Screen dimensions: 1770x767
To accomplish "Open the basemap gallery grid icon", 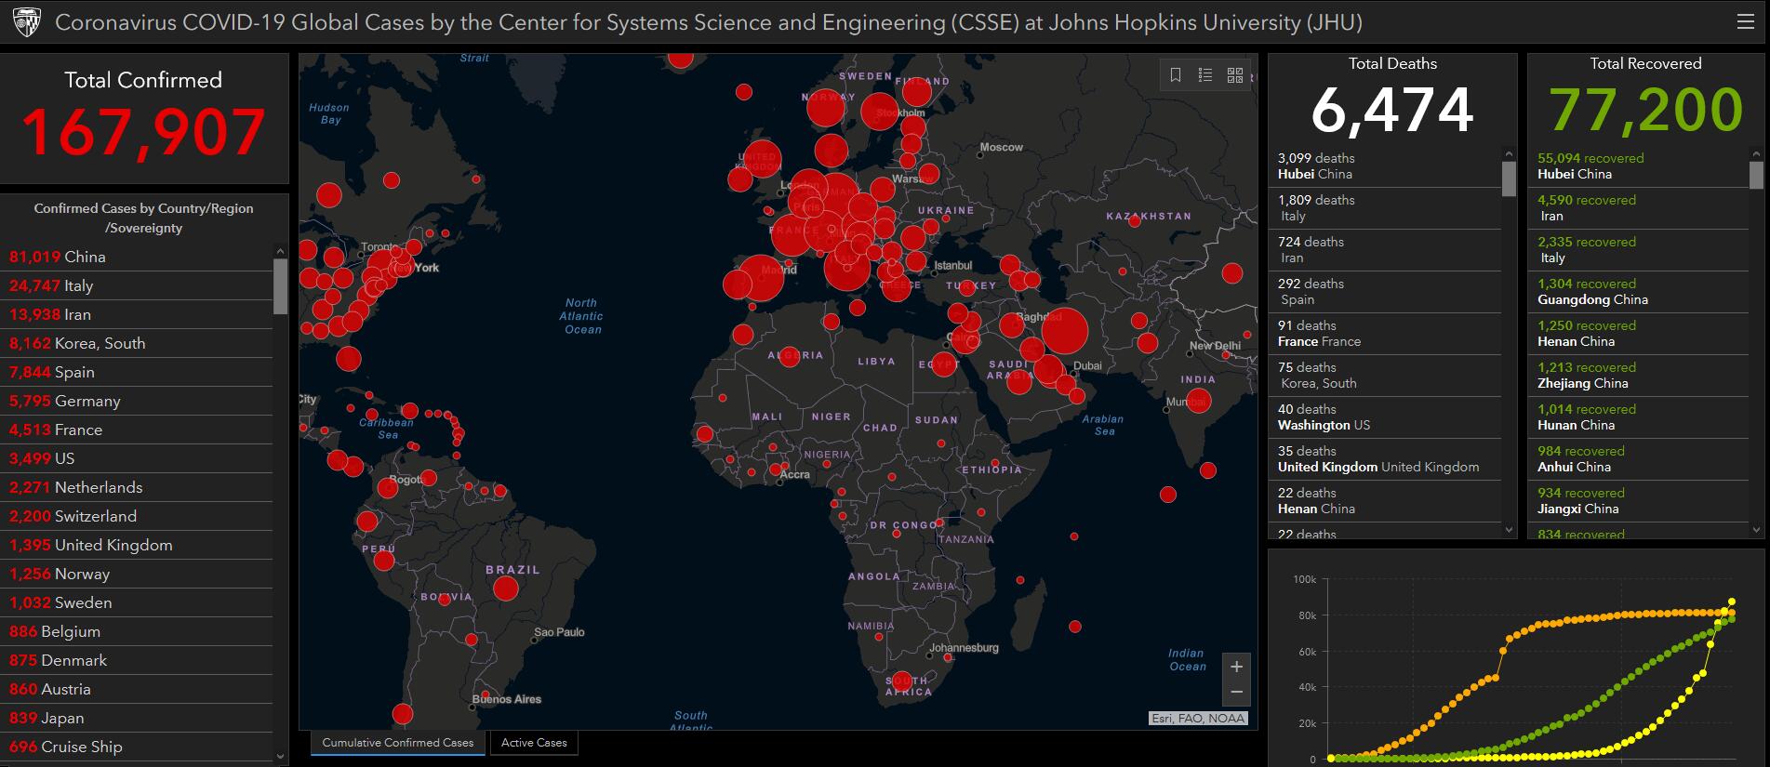I will pyautogui.click(x=1235, y=75).
